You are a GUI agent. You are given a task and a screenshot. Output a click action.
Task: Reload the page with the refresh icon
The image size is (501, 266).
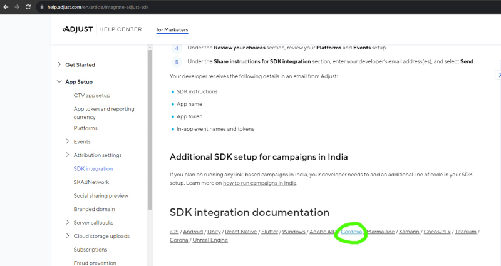tap(28, 7)
